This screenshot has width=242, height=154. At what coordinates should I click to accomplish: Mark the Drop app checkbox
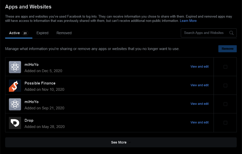click(225, 123)
